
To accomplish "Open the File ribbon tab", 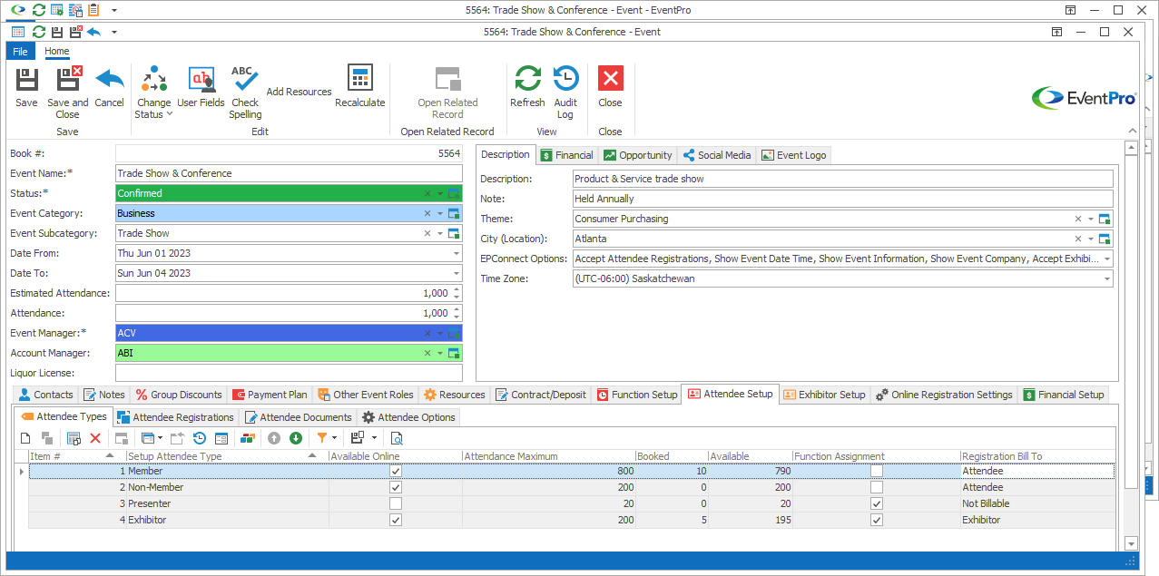I will coord(20,52).
